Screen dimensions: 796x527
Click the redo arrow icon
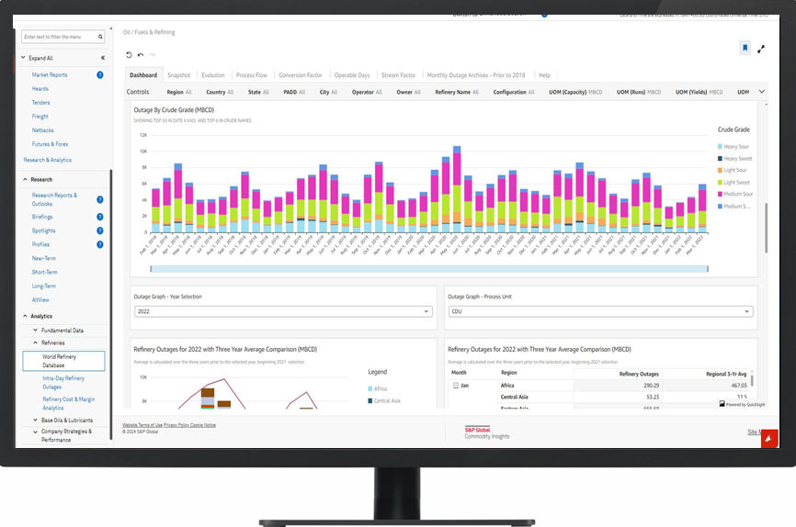click(x=152, y=55)
